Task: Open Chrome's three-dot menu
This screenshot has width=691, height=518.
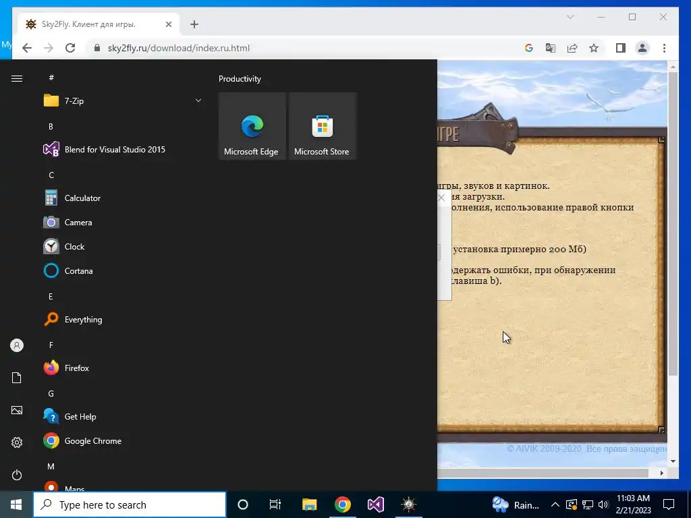Action: pos(664,48)
